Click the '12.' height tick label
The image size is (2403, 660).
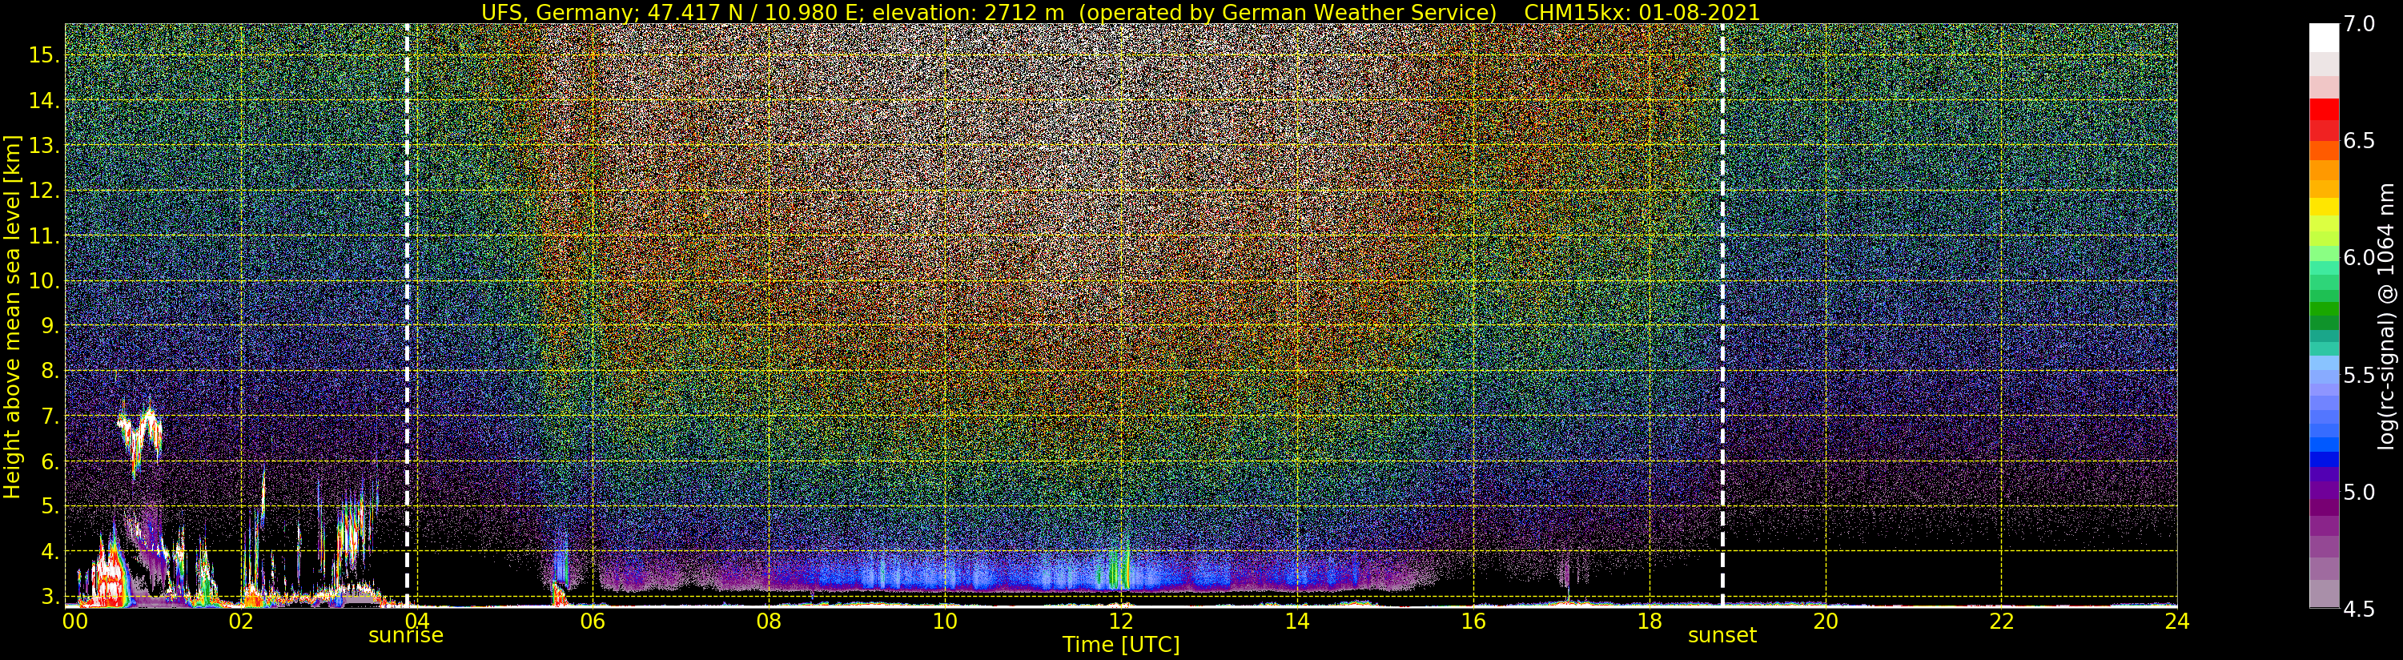pyautogui.click(x=44, y=191)
